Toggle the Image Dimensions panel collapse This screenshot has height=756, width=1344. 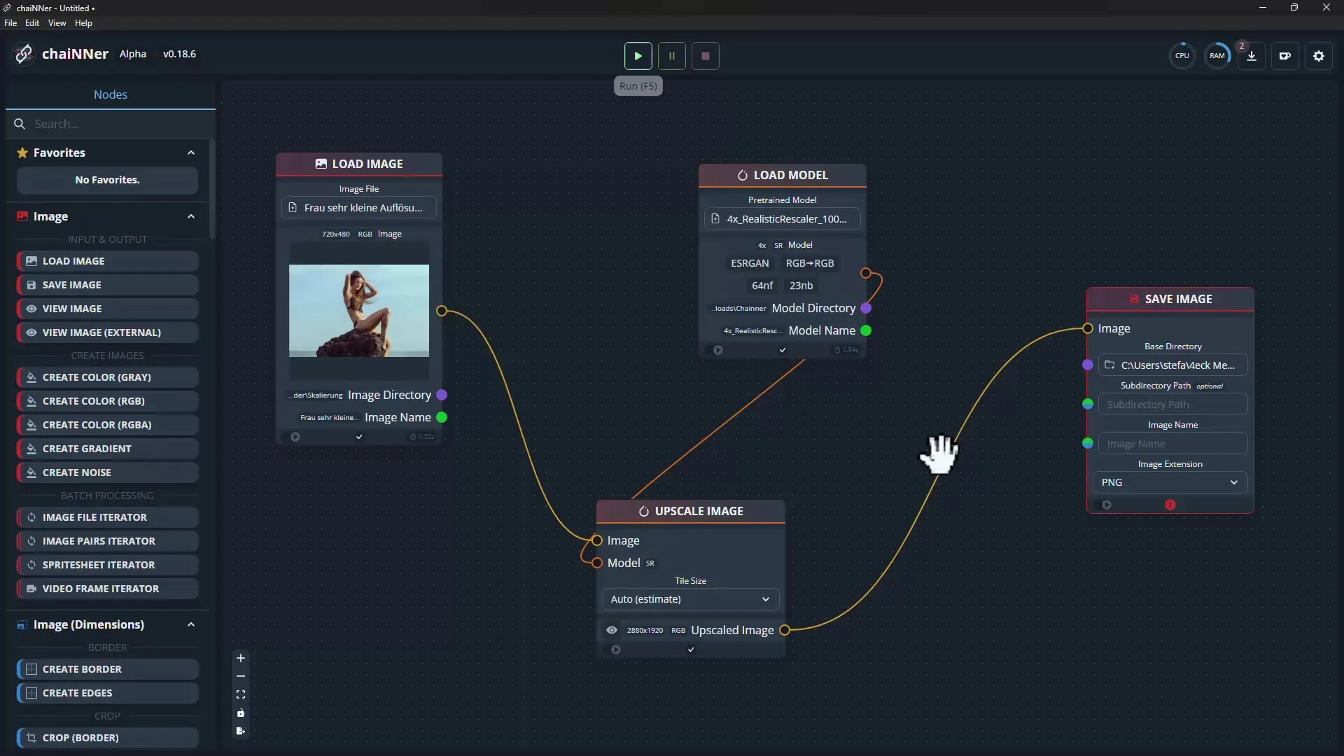190,624
